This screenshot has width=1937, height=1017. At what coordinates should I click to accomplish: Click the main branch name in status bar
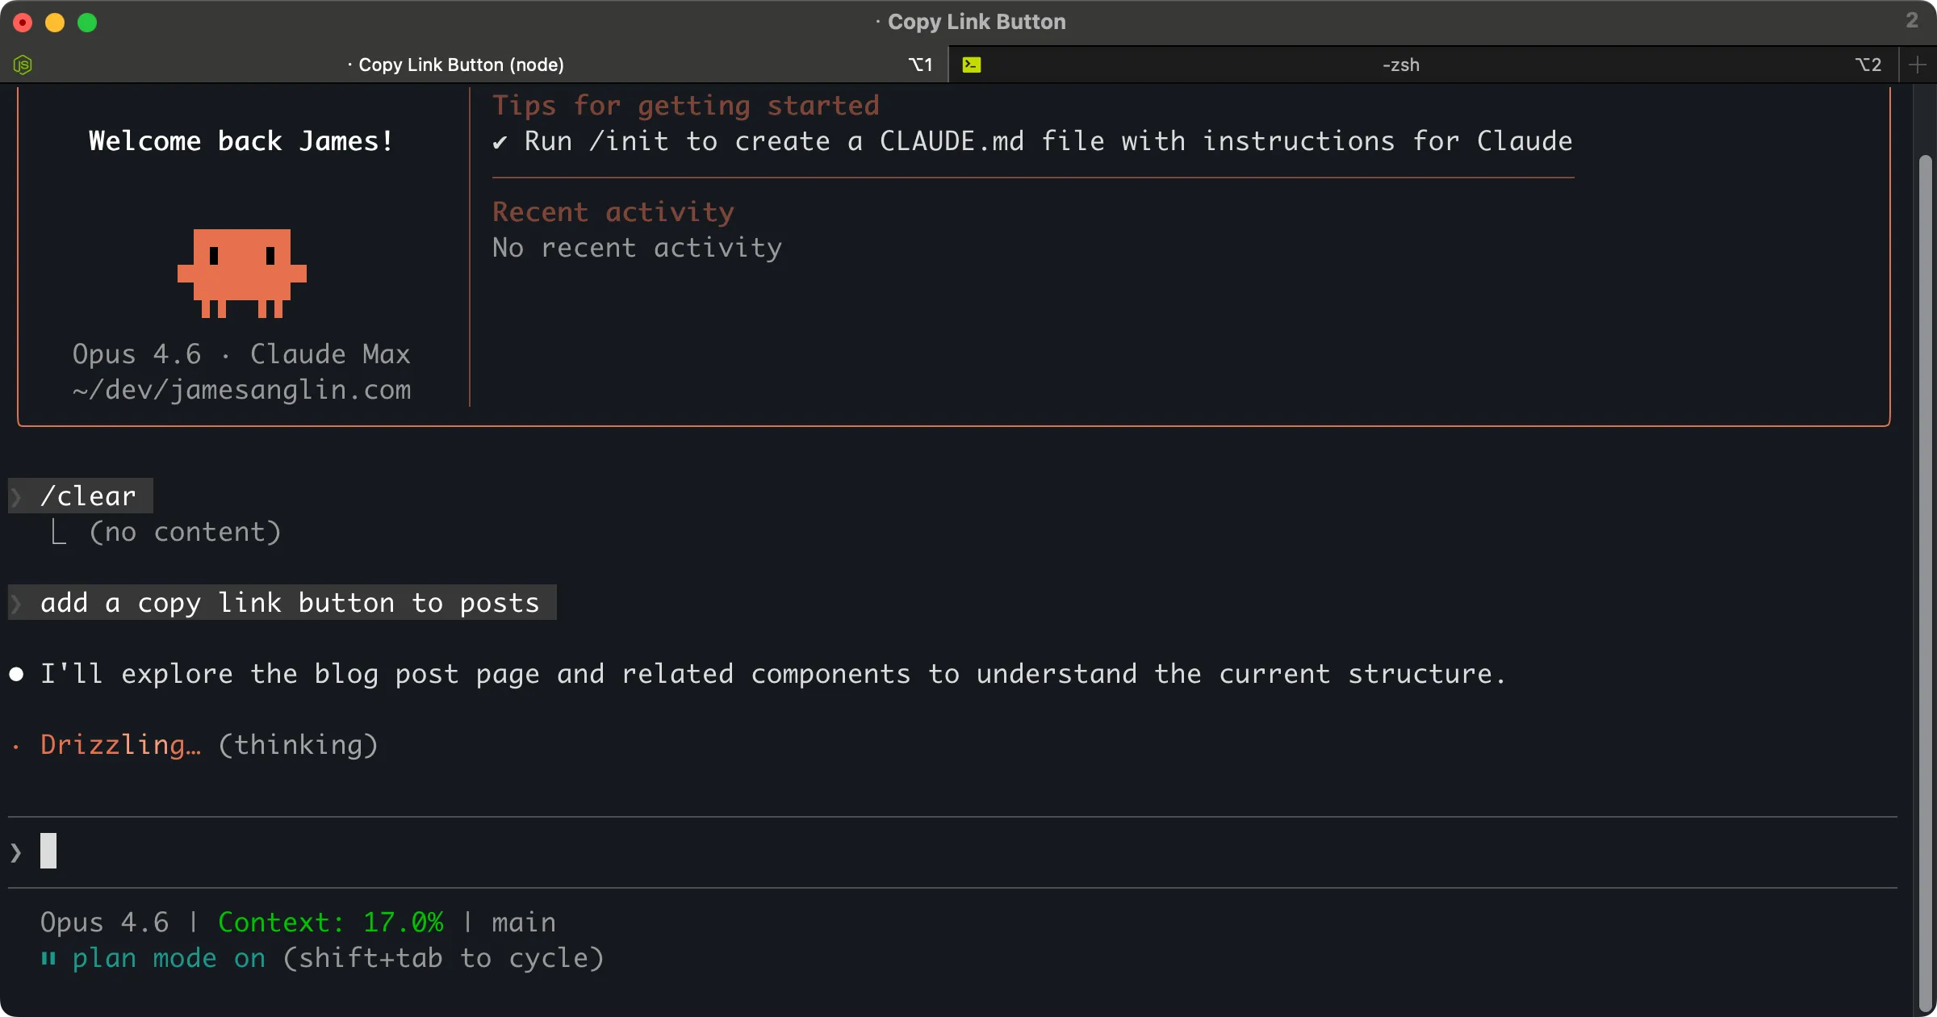pos(524,922)
